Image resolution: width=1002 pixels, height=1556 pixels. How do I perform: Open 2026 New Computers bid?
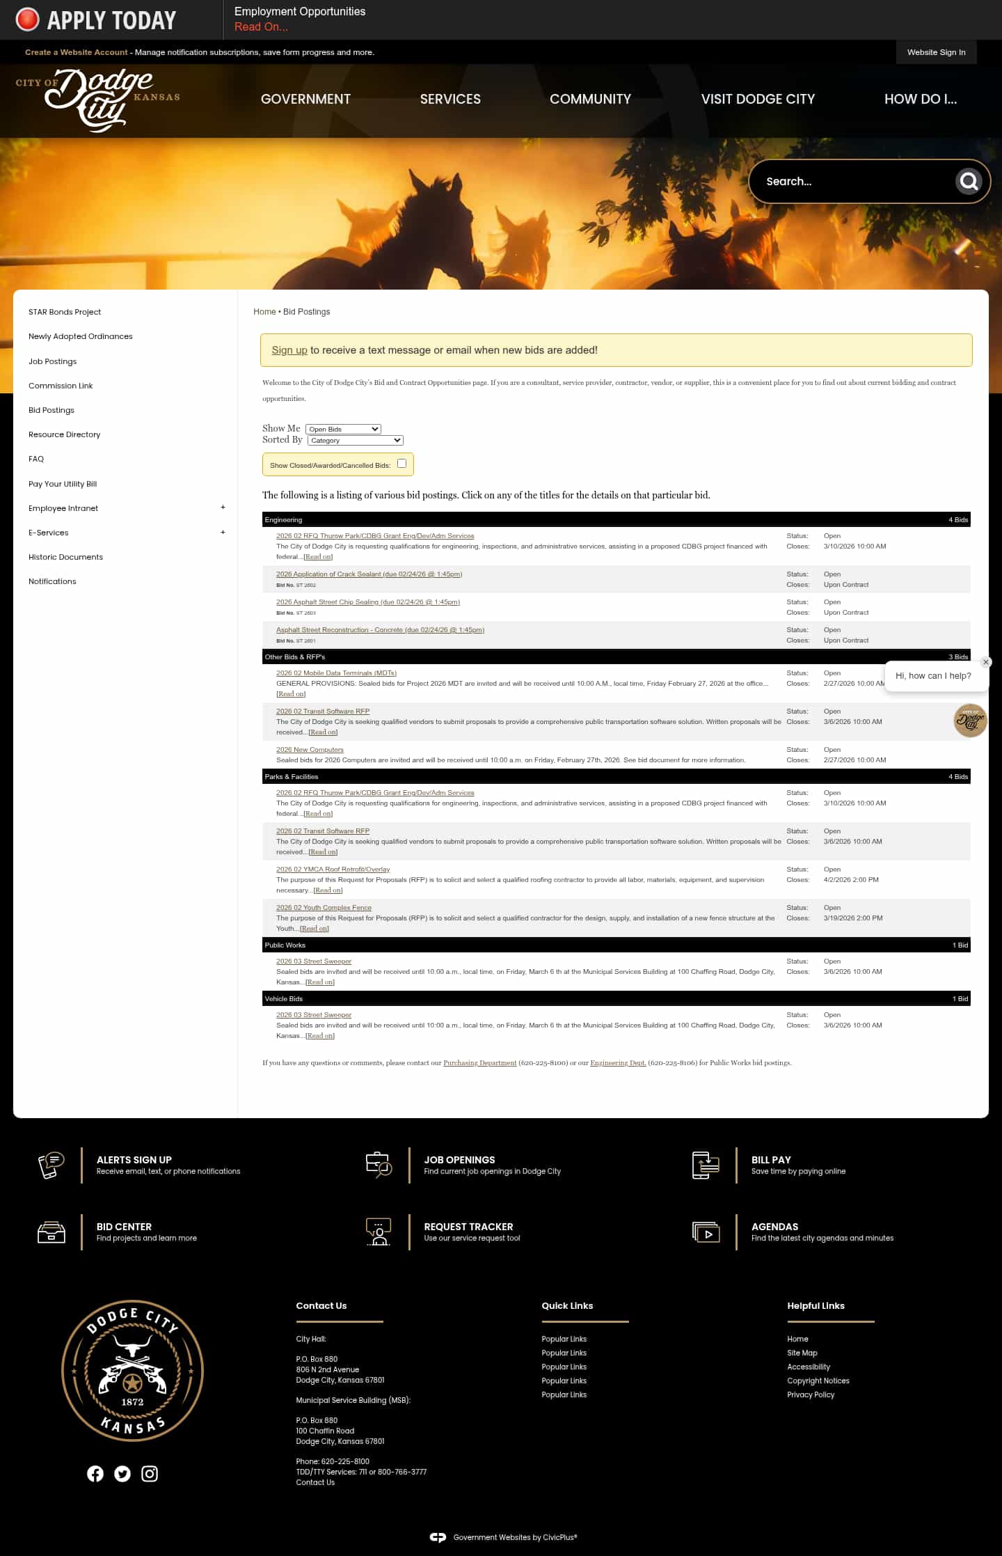pos(310,750)
